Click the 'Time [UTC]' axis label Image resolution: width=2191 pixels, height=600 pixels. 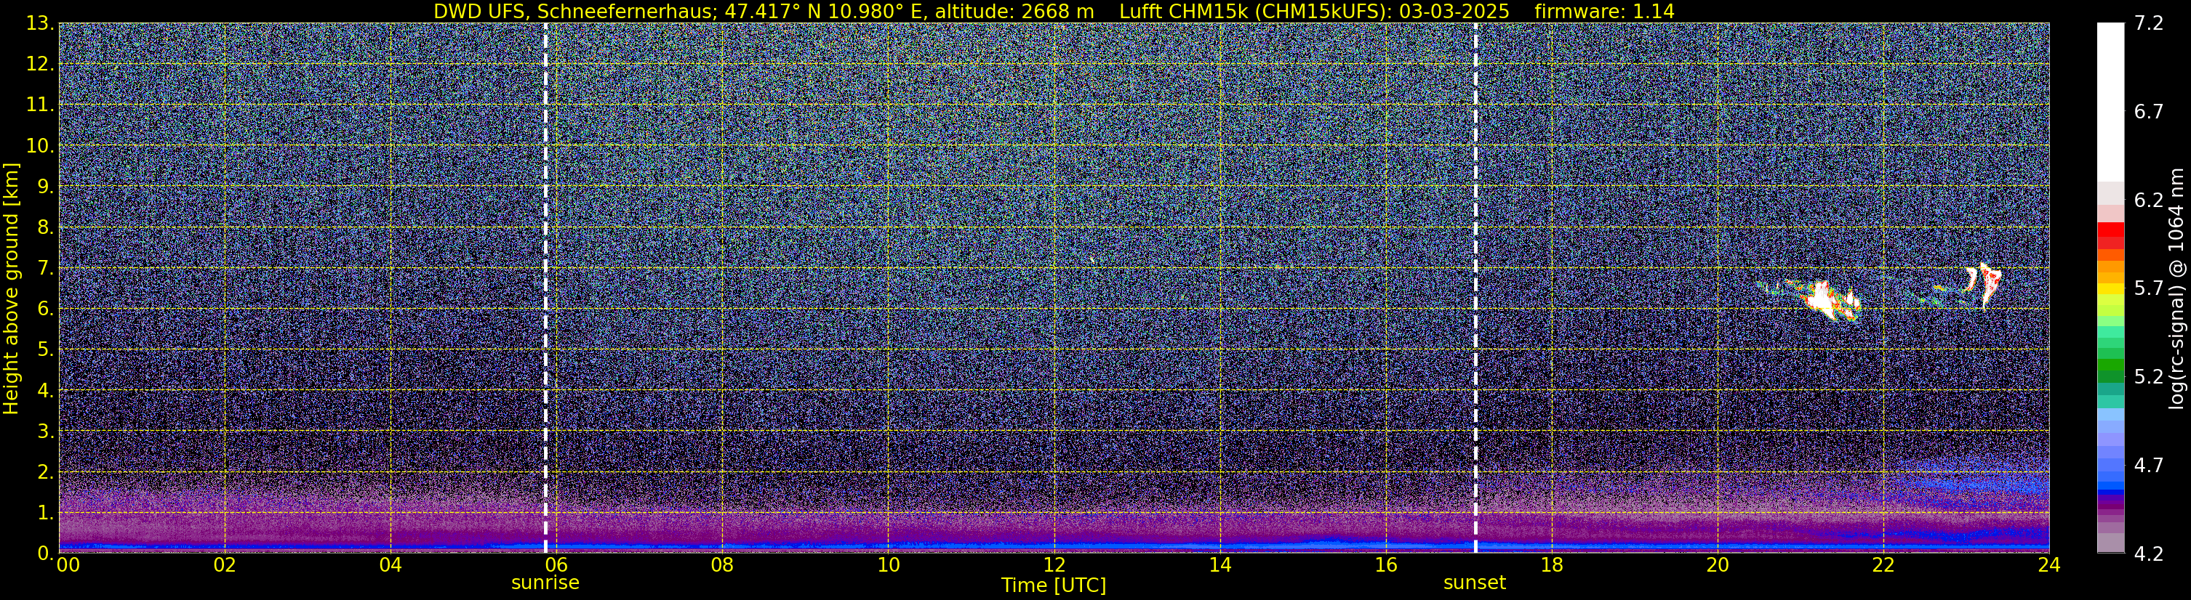(x=1054, y=585)
